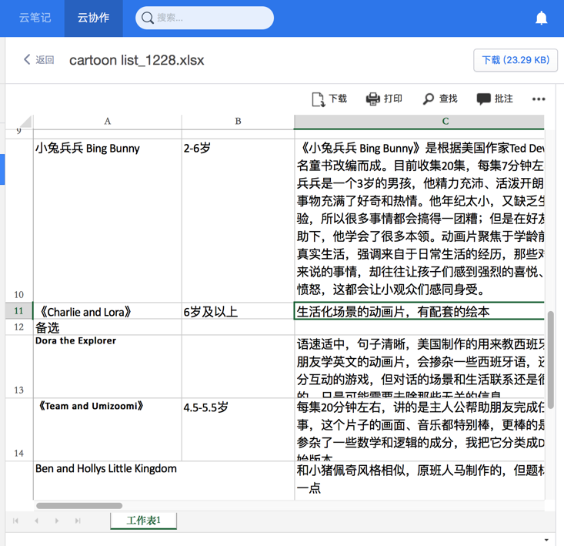Select cell 《Team and Umizoomi》
The image size is (564, 546).
click(107, 430)
